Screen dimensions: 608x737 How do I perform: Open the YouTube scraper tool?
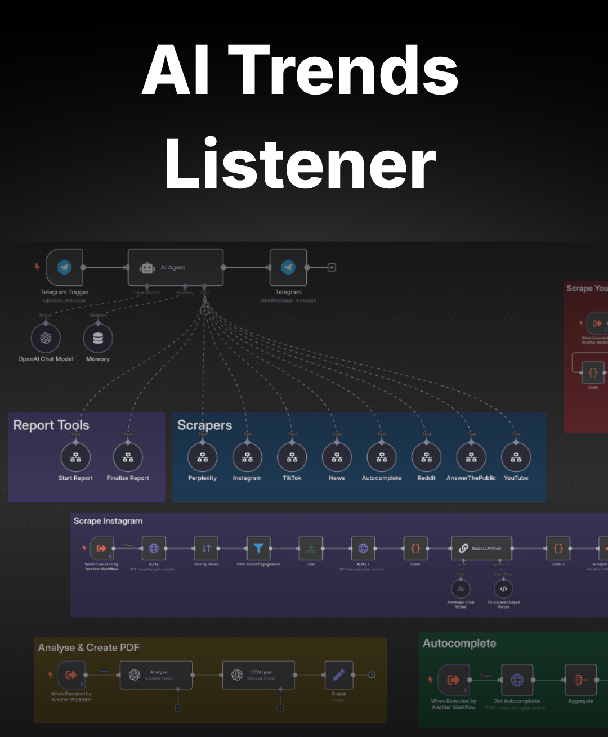[x=516, y=457]
